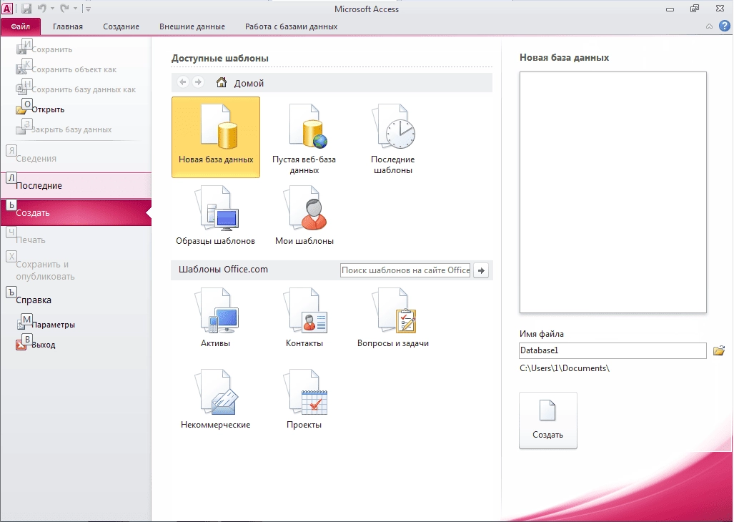Image resolution: width=734 pixels, height=522 pixels.
Task: Open Последние шаблоны
Action: 393,138
